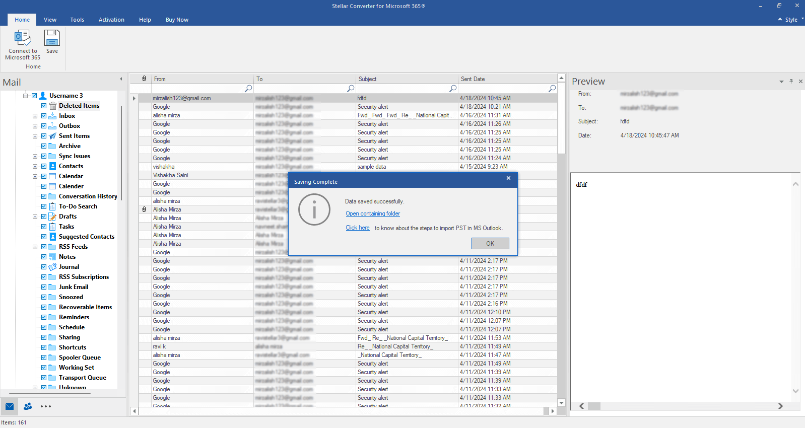Close the Saving Complete dialog

point(508,178)
